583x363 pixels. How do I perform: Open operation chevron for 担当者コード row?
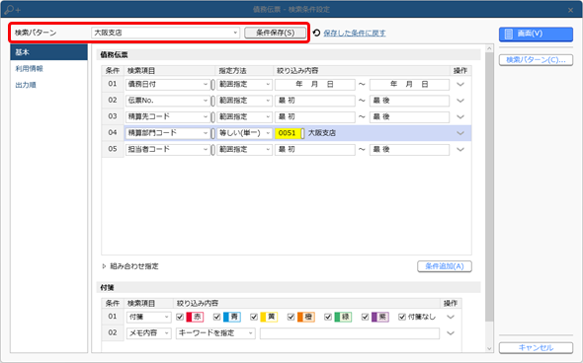[460, 150]
